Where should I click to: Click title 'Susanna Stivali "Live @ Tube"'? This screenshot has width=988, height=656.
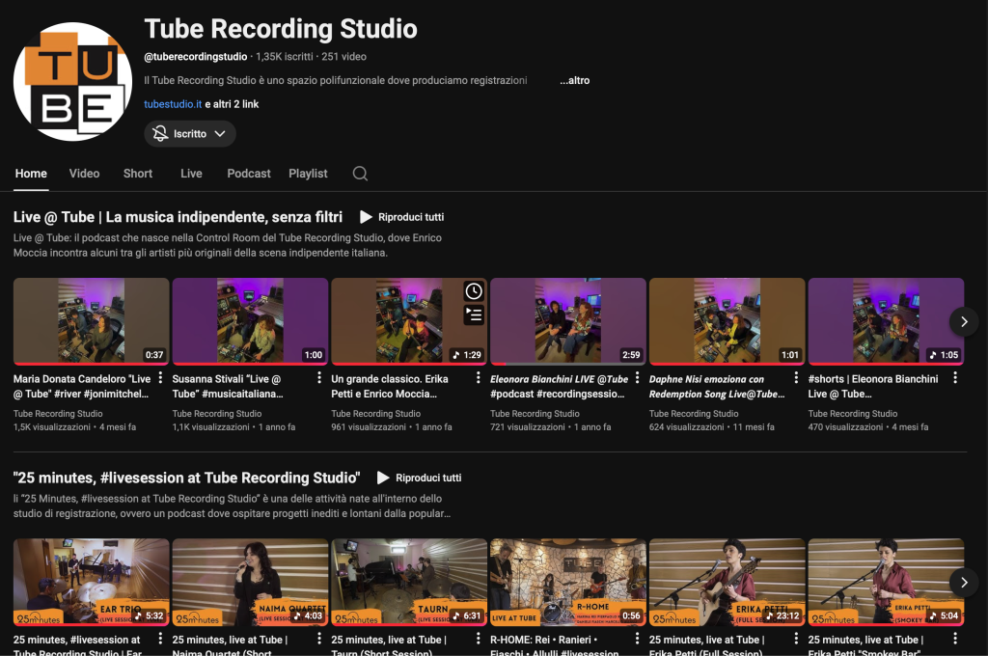(228, 386)
